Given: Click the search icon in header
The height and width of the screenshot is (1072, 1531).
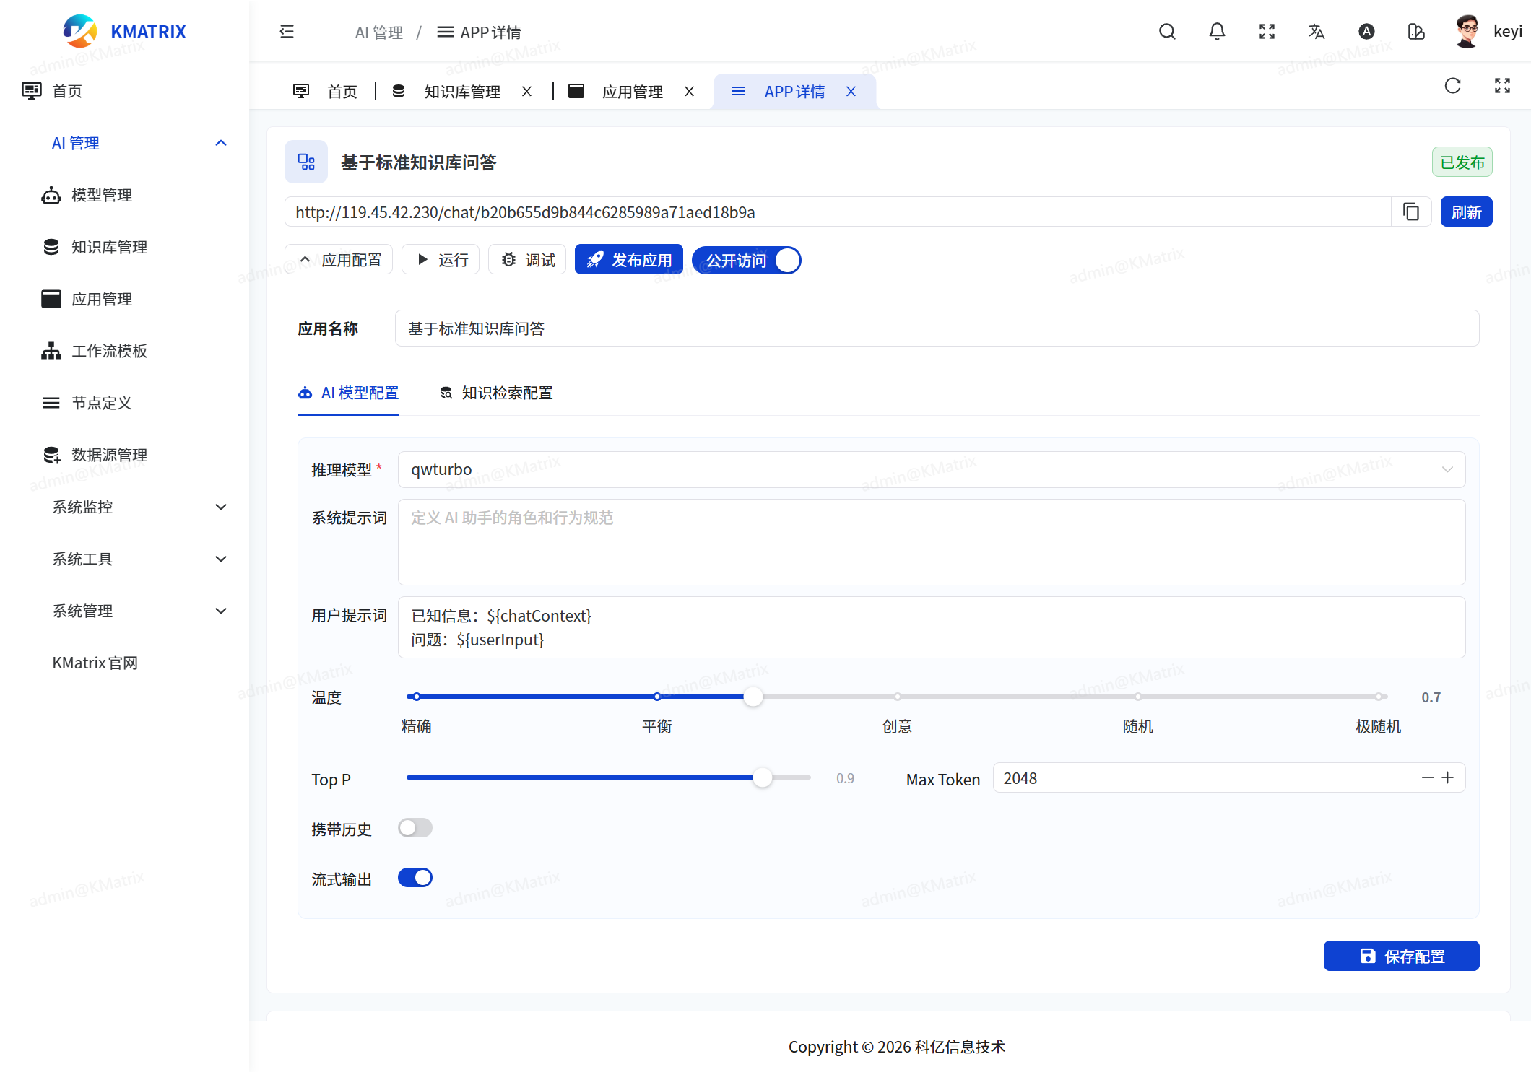Looking at the screenshot, I should point(1167,32).
